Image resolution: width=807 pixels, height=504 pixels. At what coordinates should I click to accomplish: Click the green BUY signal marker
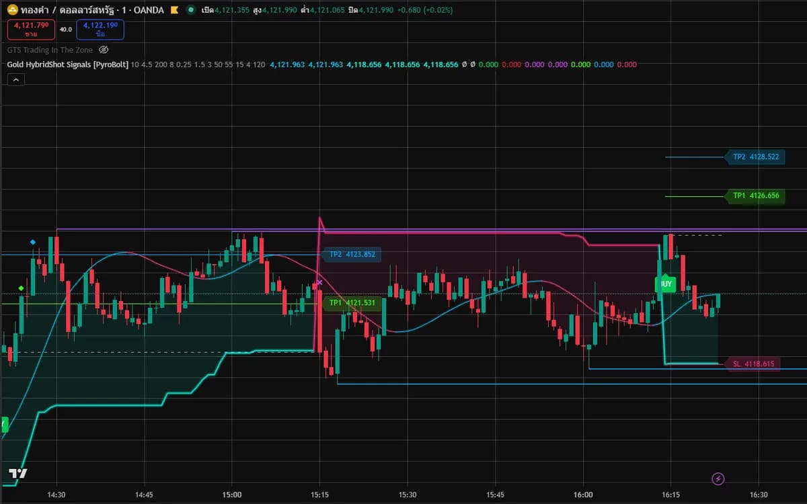tap(665, 284)
